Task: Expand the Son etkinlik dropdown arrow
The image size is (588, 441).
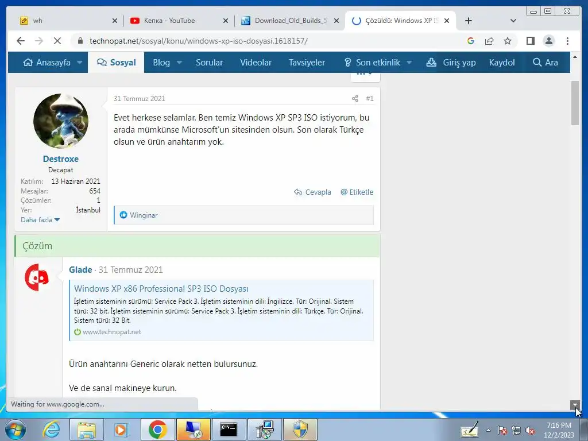Action: coord(409,63)
